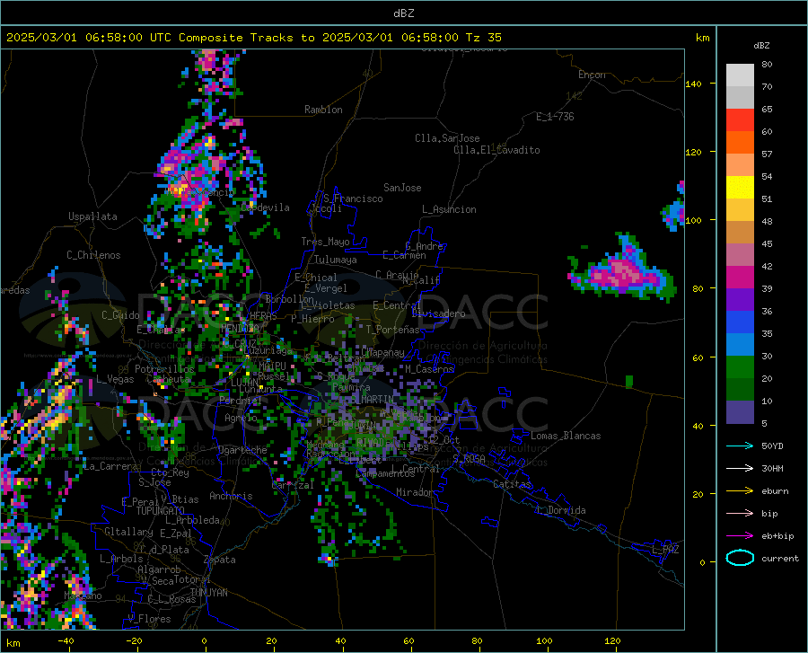Click the L_PAZ map label
808x653 pixels.
point(665,550)
